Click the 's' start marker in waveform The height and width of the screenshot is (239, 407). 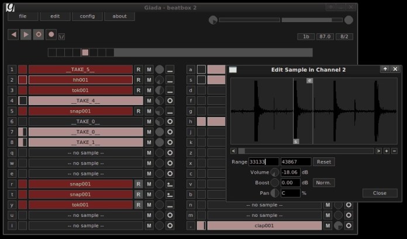296,142
